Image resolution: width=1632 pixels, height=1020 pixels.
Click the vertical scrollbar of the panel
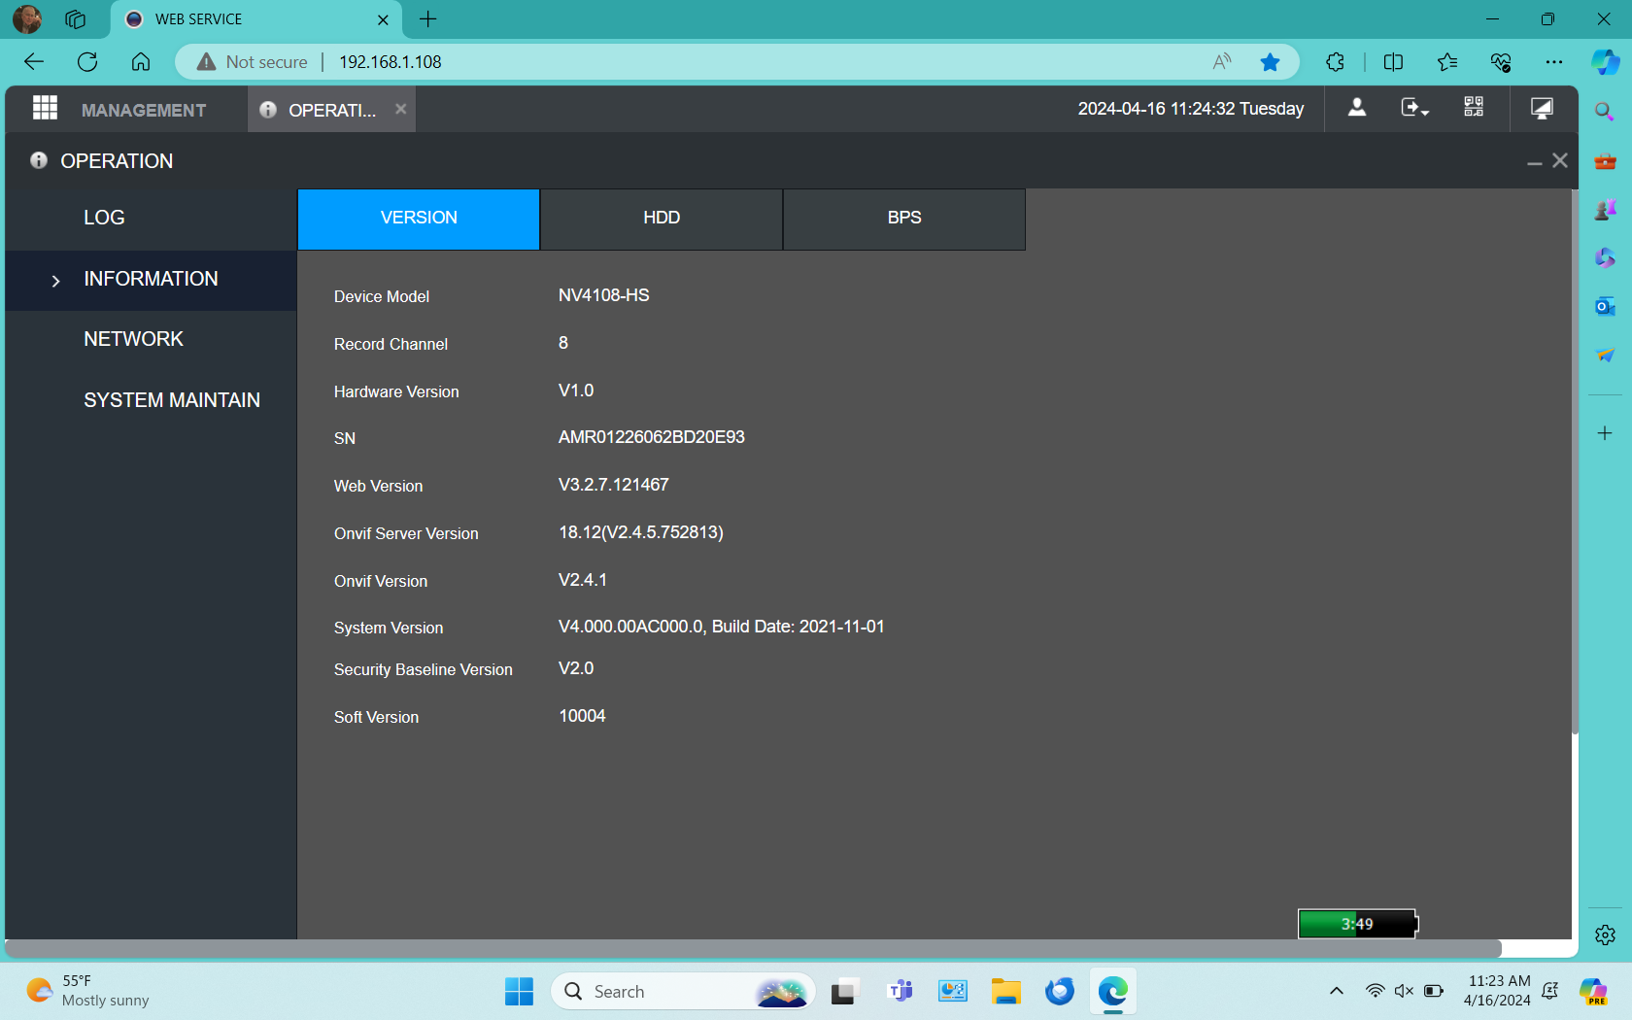click(x=1575, y=461)
